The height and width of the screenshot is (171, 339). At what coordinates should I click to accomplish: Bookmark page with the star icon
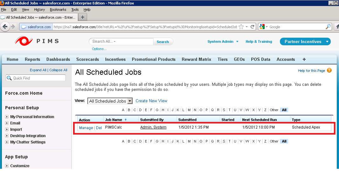click(x=241, y=27)
